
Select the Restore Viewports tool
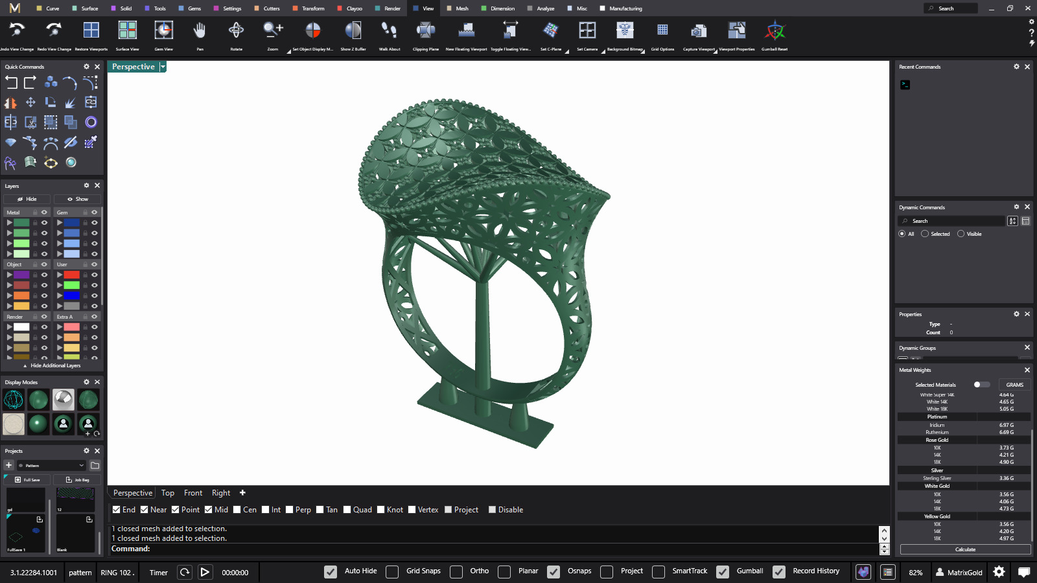pyautogui.click(x=91, y=30)
